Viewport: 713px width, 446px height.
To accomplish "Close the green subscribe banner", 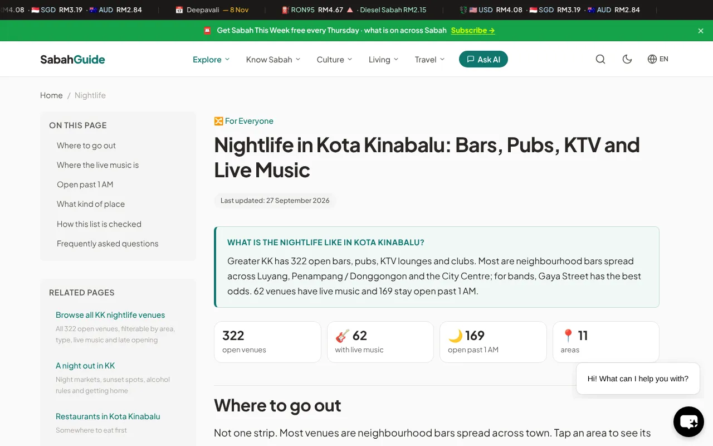I will click(x=701, y=31).
